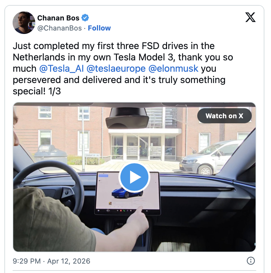Click the blue verified badge beside Chanan Bos

tap(85, 18)
